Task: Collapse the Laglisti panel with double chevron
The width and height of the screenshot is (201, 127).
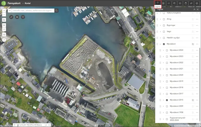Action: click(194, 9)
